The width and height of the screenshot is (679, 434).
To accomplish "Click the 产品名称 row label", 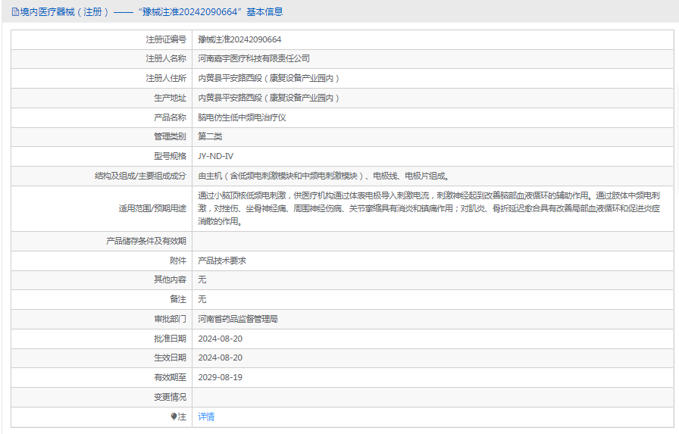I will (170, 117).
